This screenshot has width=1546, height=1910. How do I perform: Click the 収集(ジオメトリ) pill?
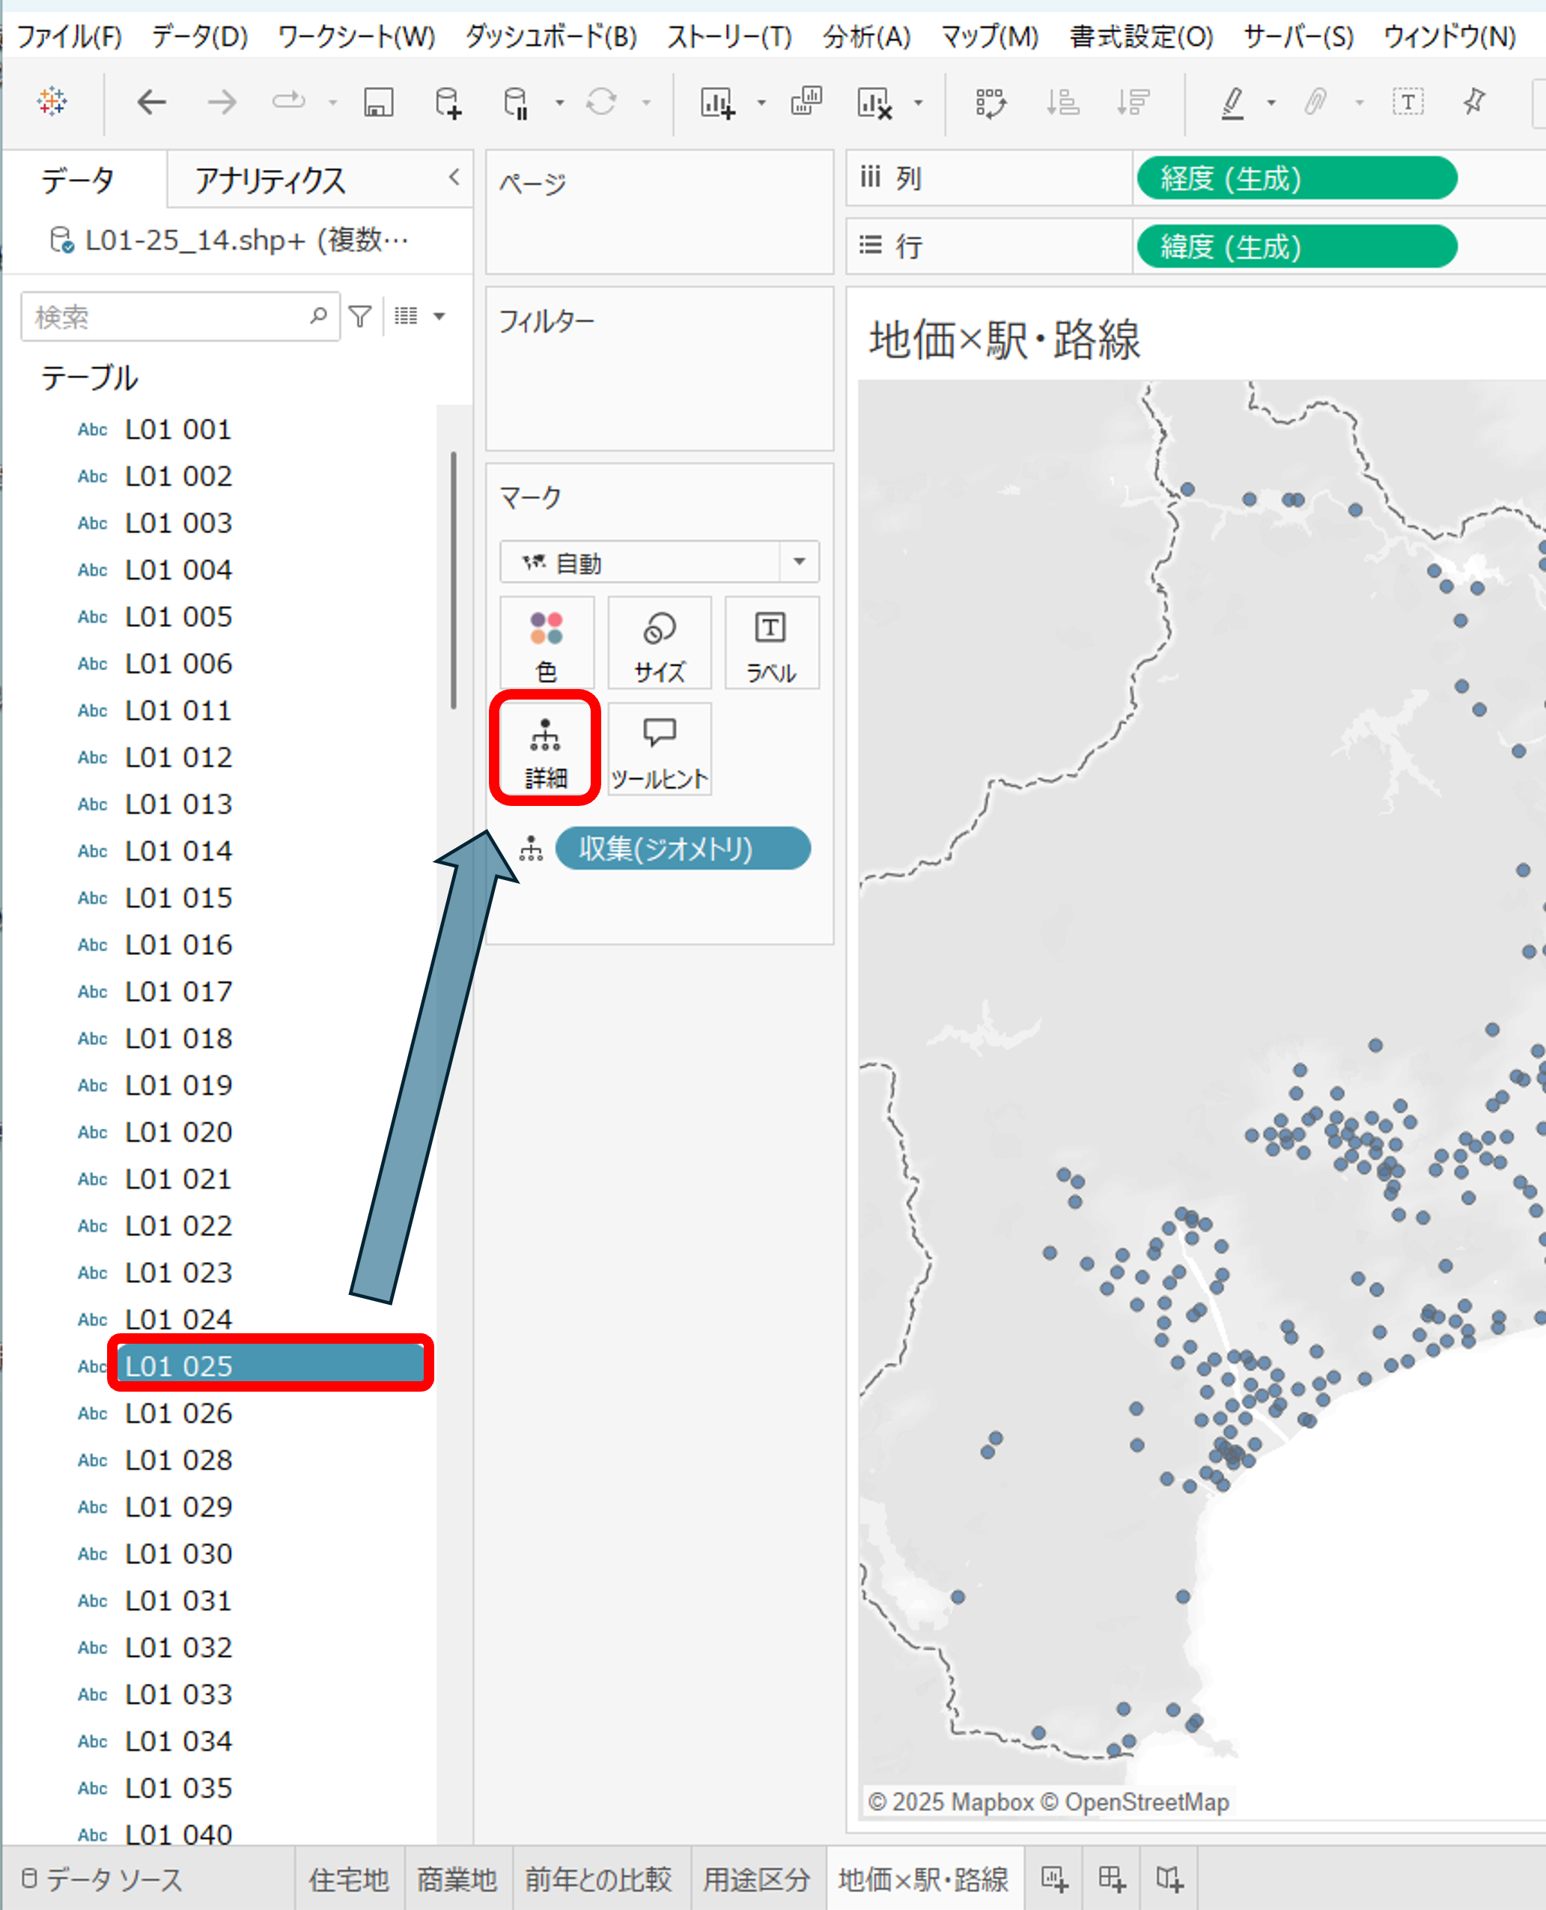tap(683, 848)
